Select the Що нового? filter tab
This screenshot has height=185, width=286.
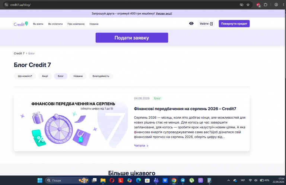click(x=25, y=76)
